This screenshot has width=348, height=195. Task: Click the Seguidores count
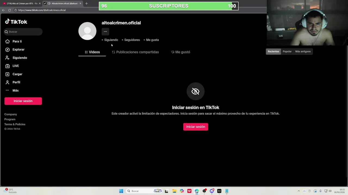pos(131,40)
